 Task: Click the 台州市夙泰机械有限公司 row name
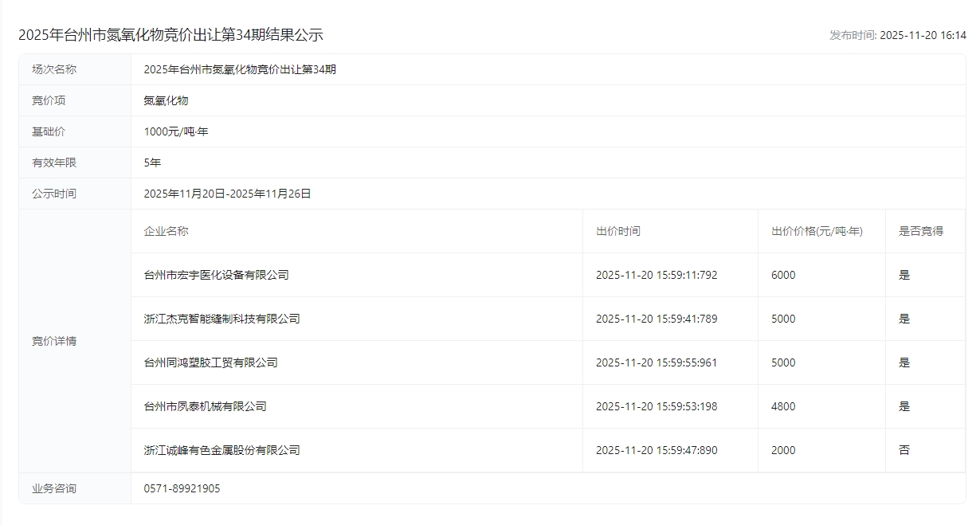point(205,406)
